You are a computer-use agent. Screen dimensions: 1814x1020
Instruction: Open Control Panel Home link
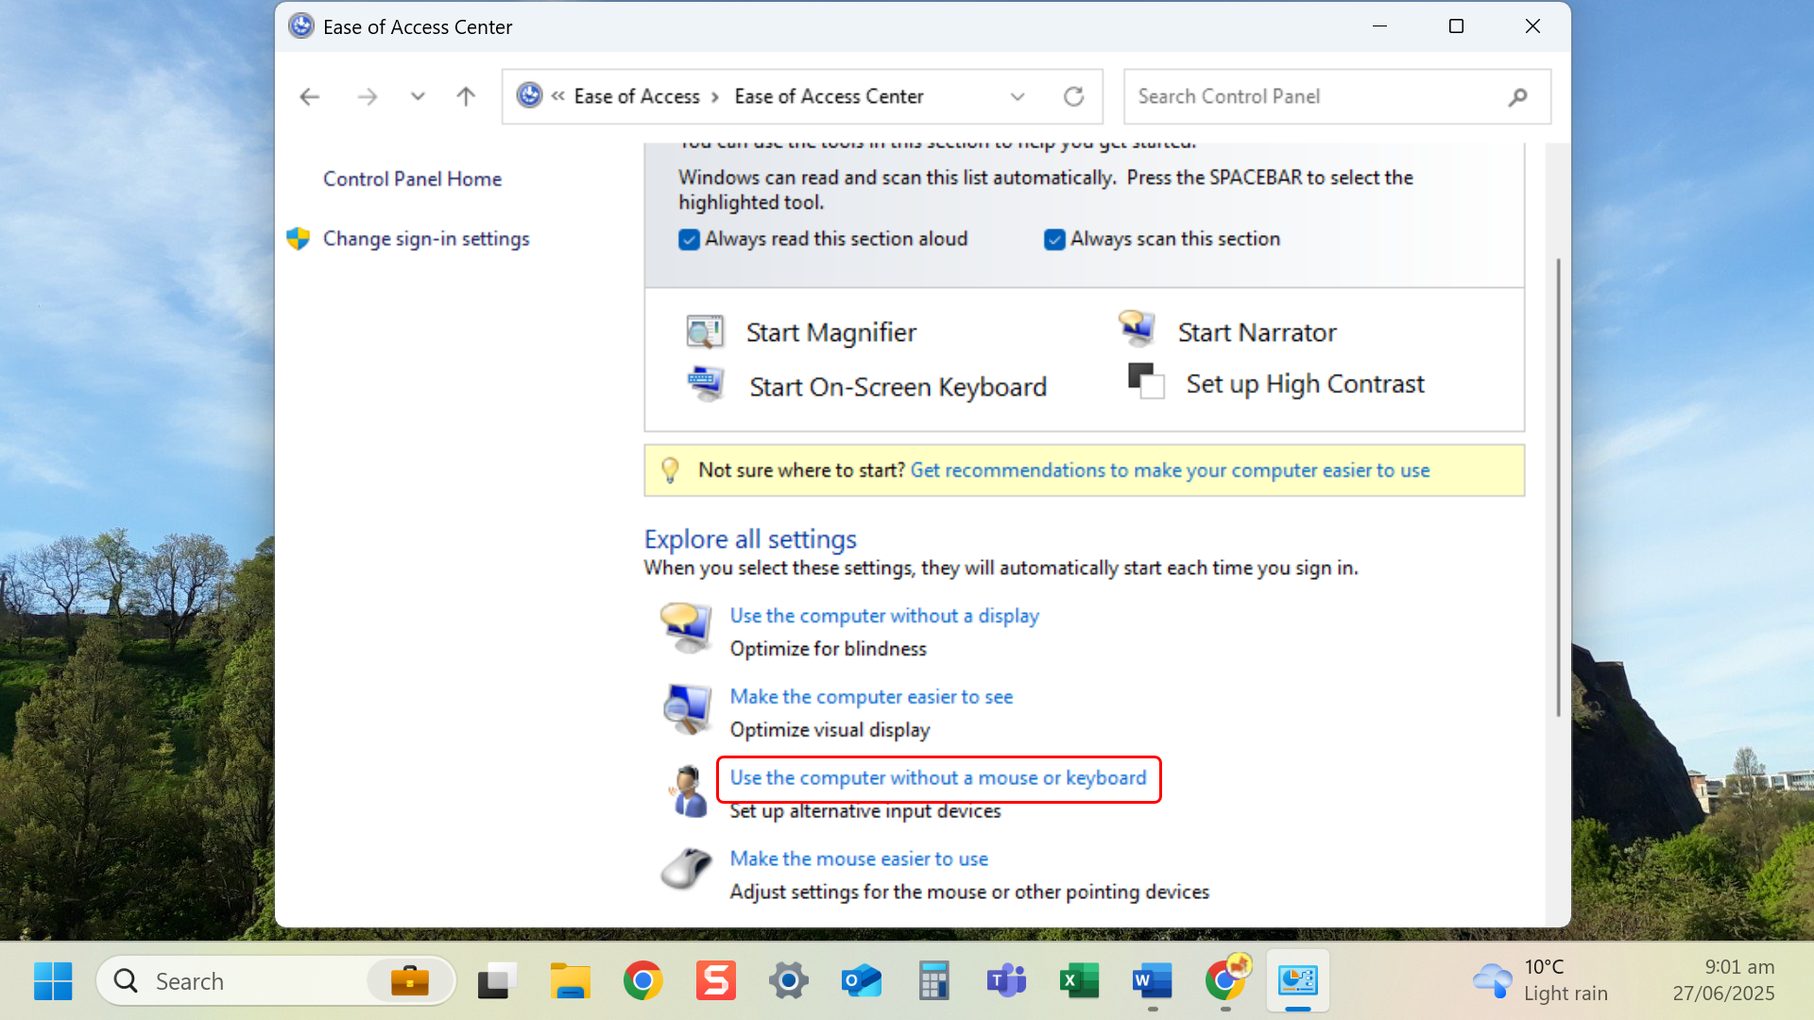[x=412, y=178]
